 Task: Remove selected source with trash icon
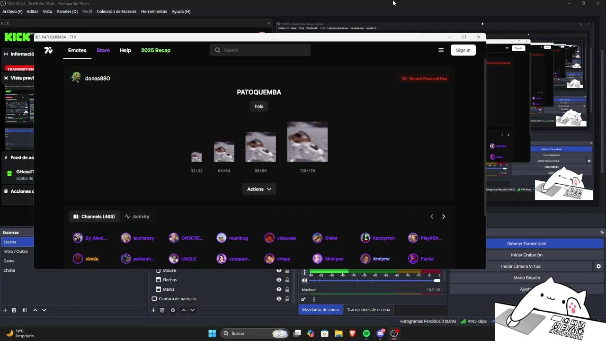coord(162,310)
